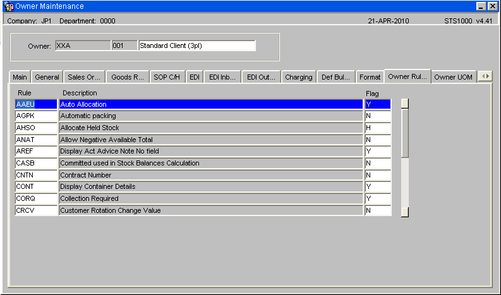Click Allow Negative Available Total description
Screen dimensions: 501x295
[211, 140]
